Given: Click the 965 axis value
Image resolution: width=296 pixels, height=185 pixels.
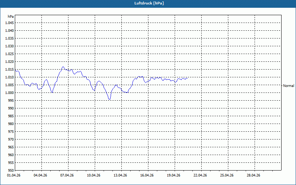Looking at the screenshot, I should (x=11, y=147).
